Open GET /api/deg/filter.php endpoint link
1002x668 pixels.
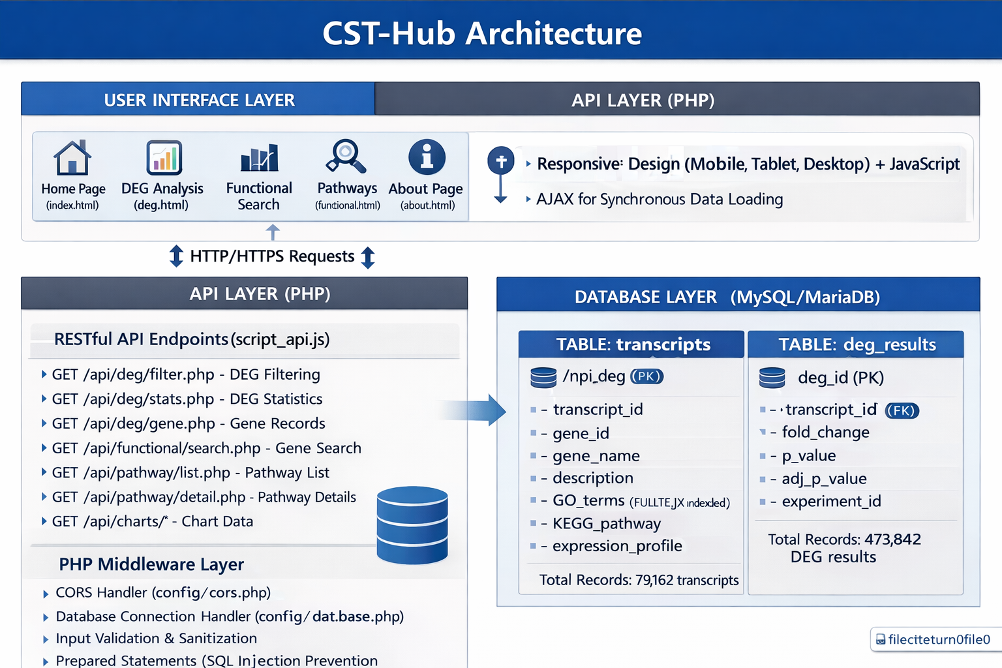[186, 374]
